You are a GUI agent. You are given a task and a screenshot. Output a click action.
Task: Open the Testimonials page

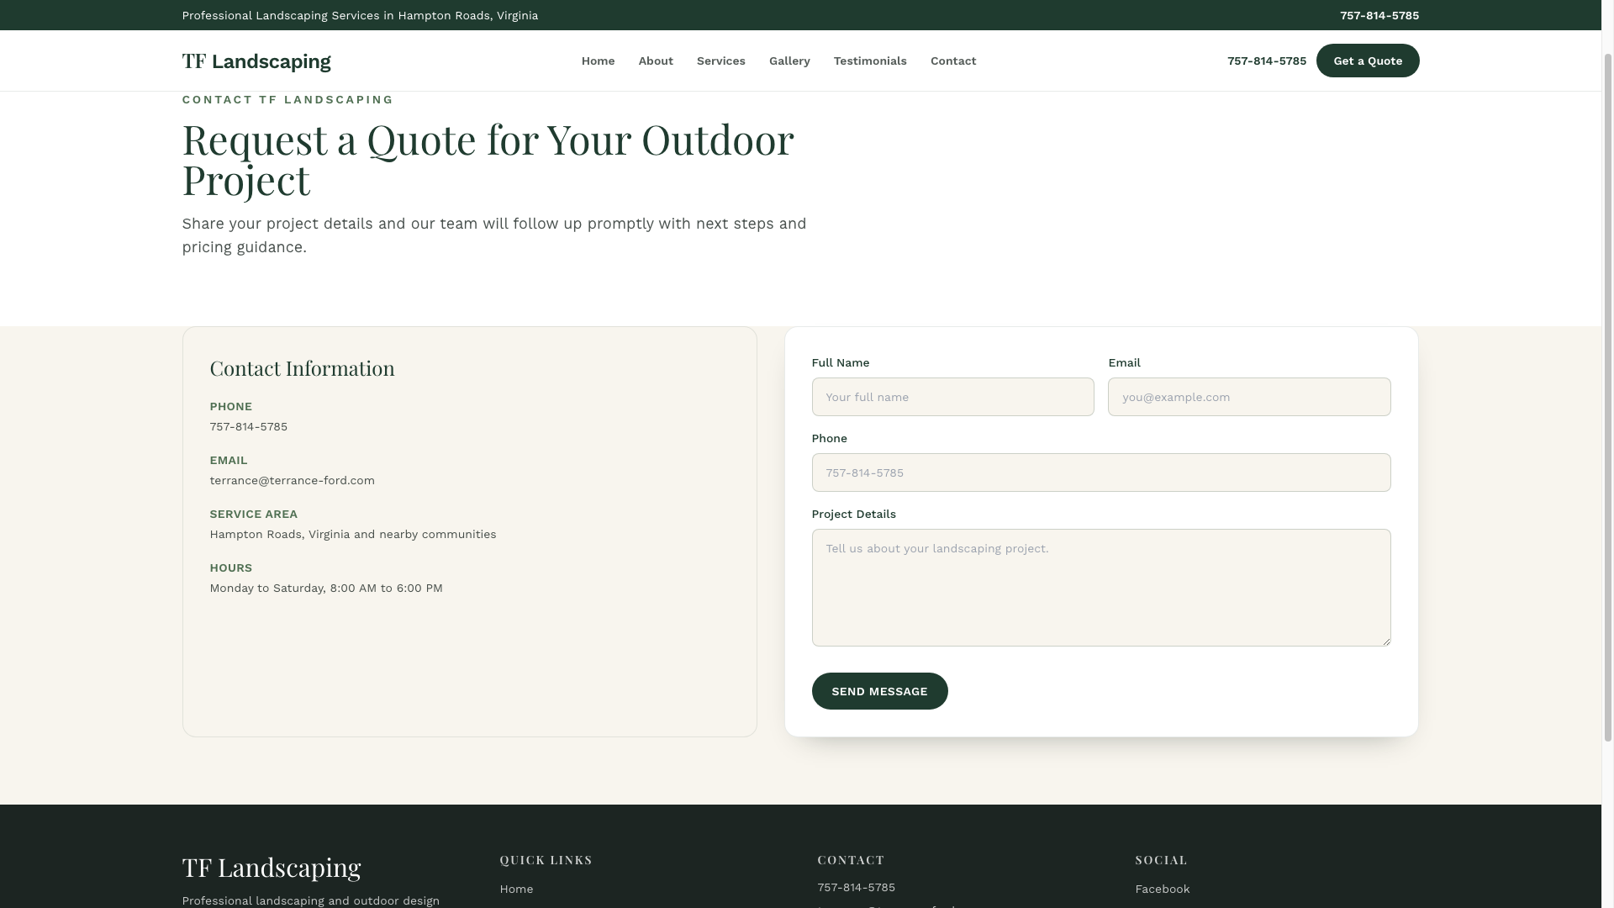click(x=870, y=61)
